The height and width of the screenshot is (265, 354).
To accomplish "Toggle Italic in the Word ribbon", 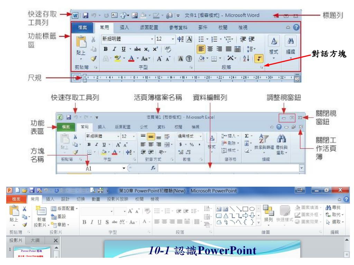I will [114, 49].
